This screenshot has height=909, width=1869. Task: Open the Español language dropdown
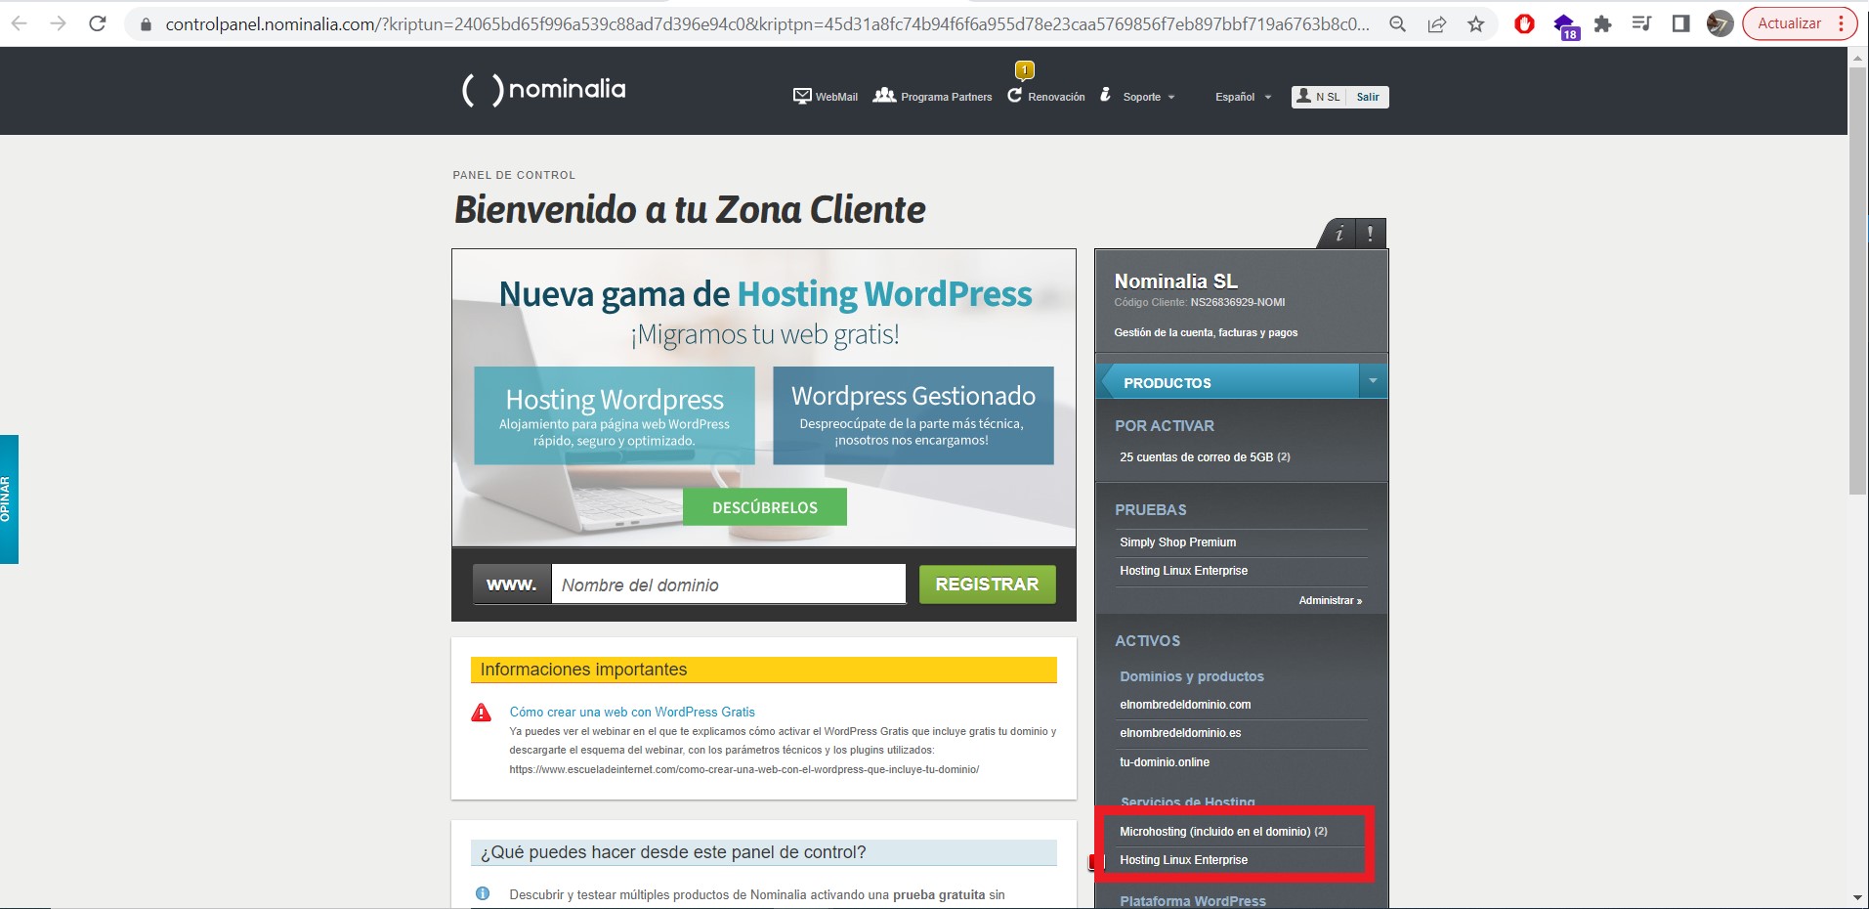pos(1243,97)
